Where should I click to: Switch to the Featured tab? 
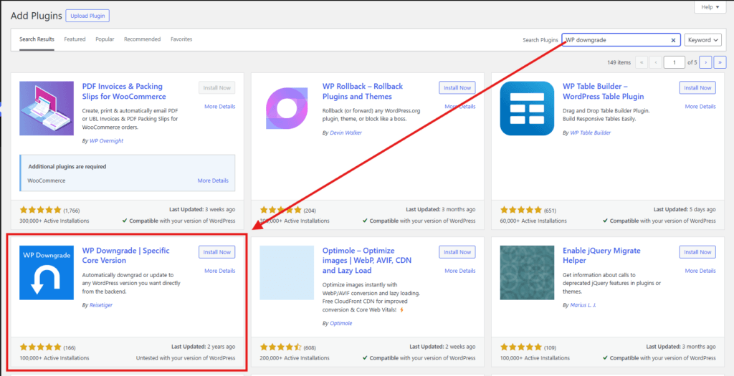[75, 39]
